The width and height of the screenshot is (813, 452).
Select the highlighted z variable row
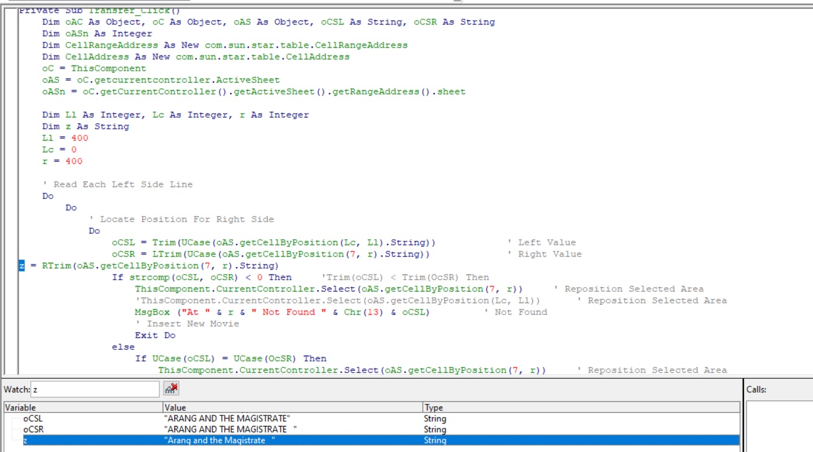pyautogui.click(x=70, y=440)
